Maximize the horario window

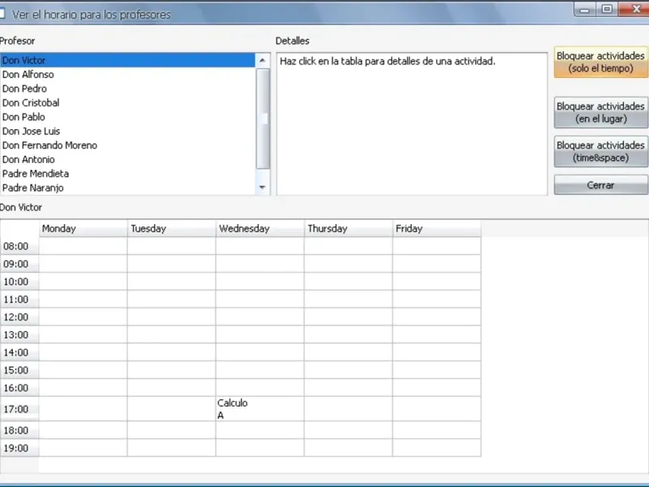tap(607, 9)
